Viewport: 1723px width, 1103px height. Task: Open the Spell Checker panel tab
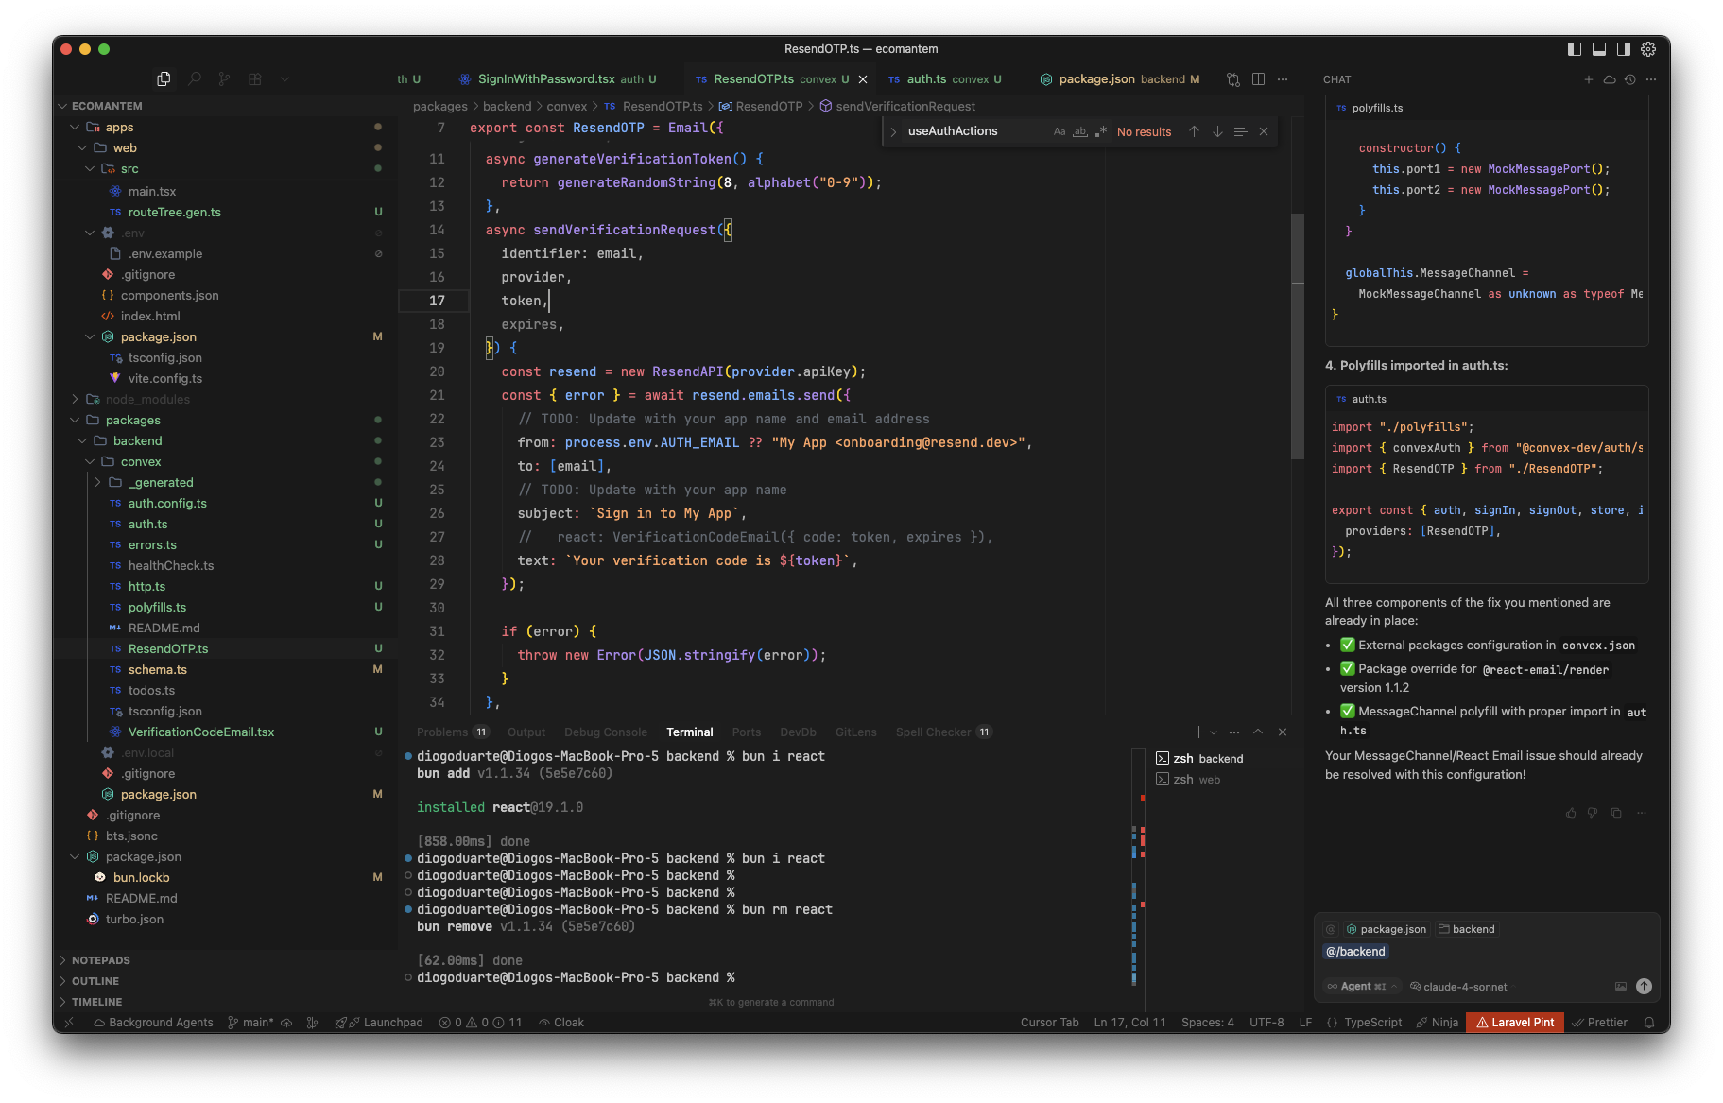pos(943,732)
